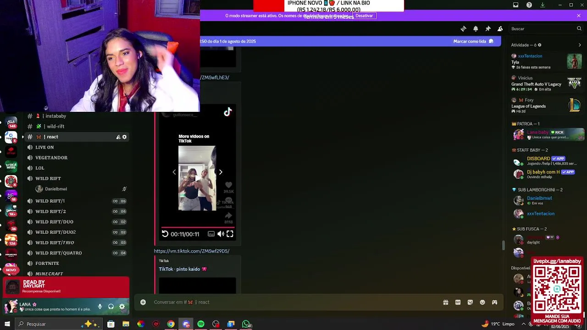
Task: Open the instababy text channel
Action: (77, 116)
